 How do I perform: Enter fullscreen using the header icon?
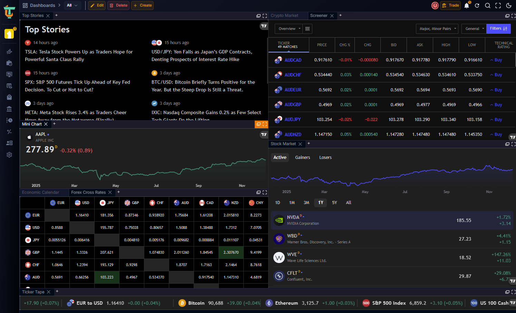coord(498,6)
